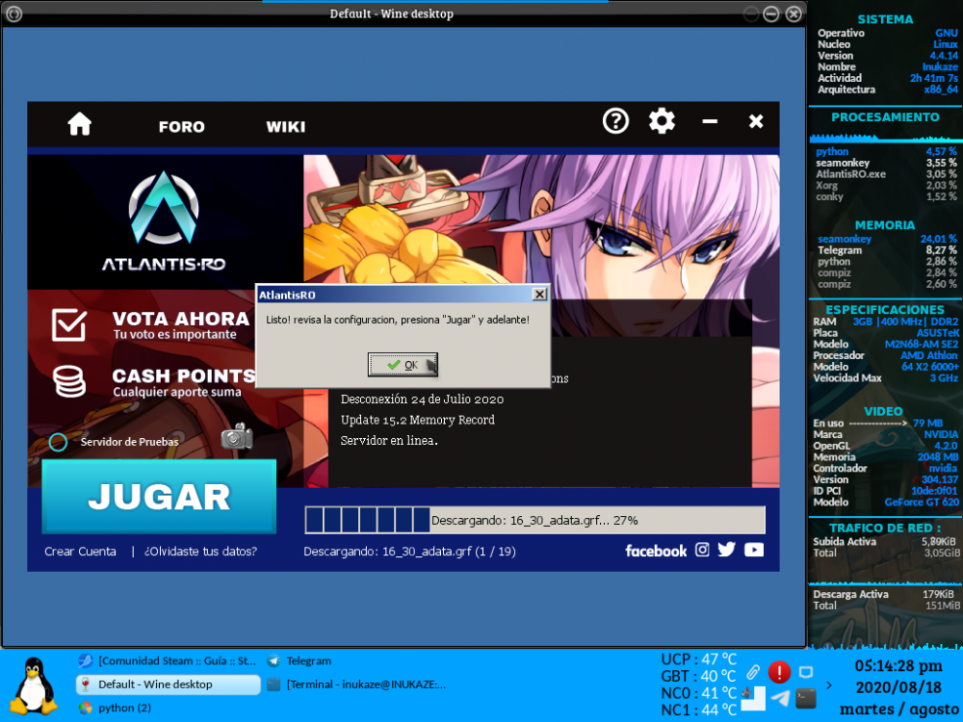Screen dimensions: 963x722
Task: Confirm the AtlantisRO dialog with OK
Action: (403, 365)
